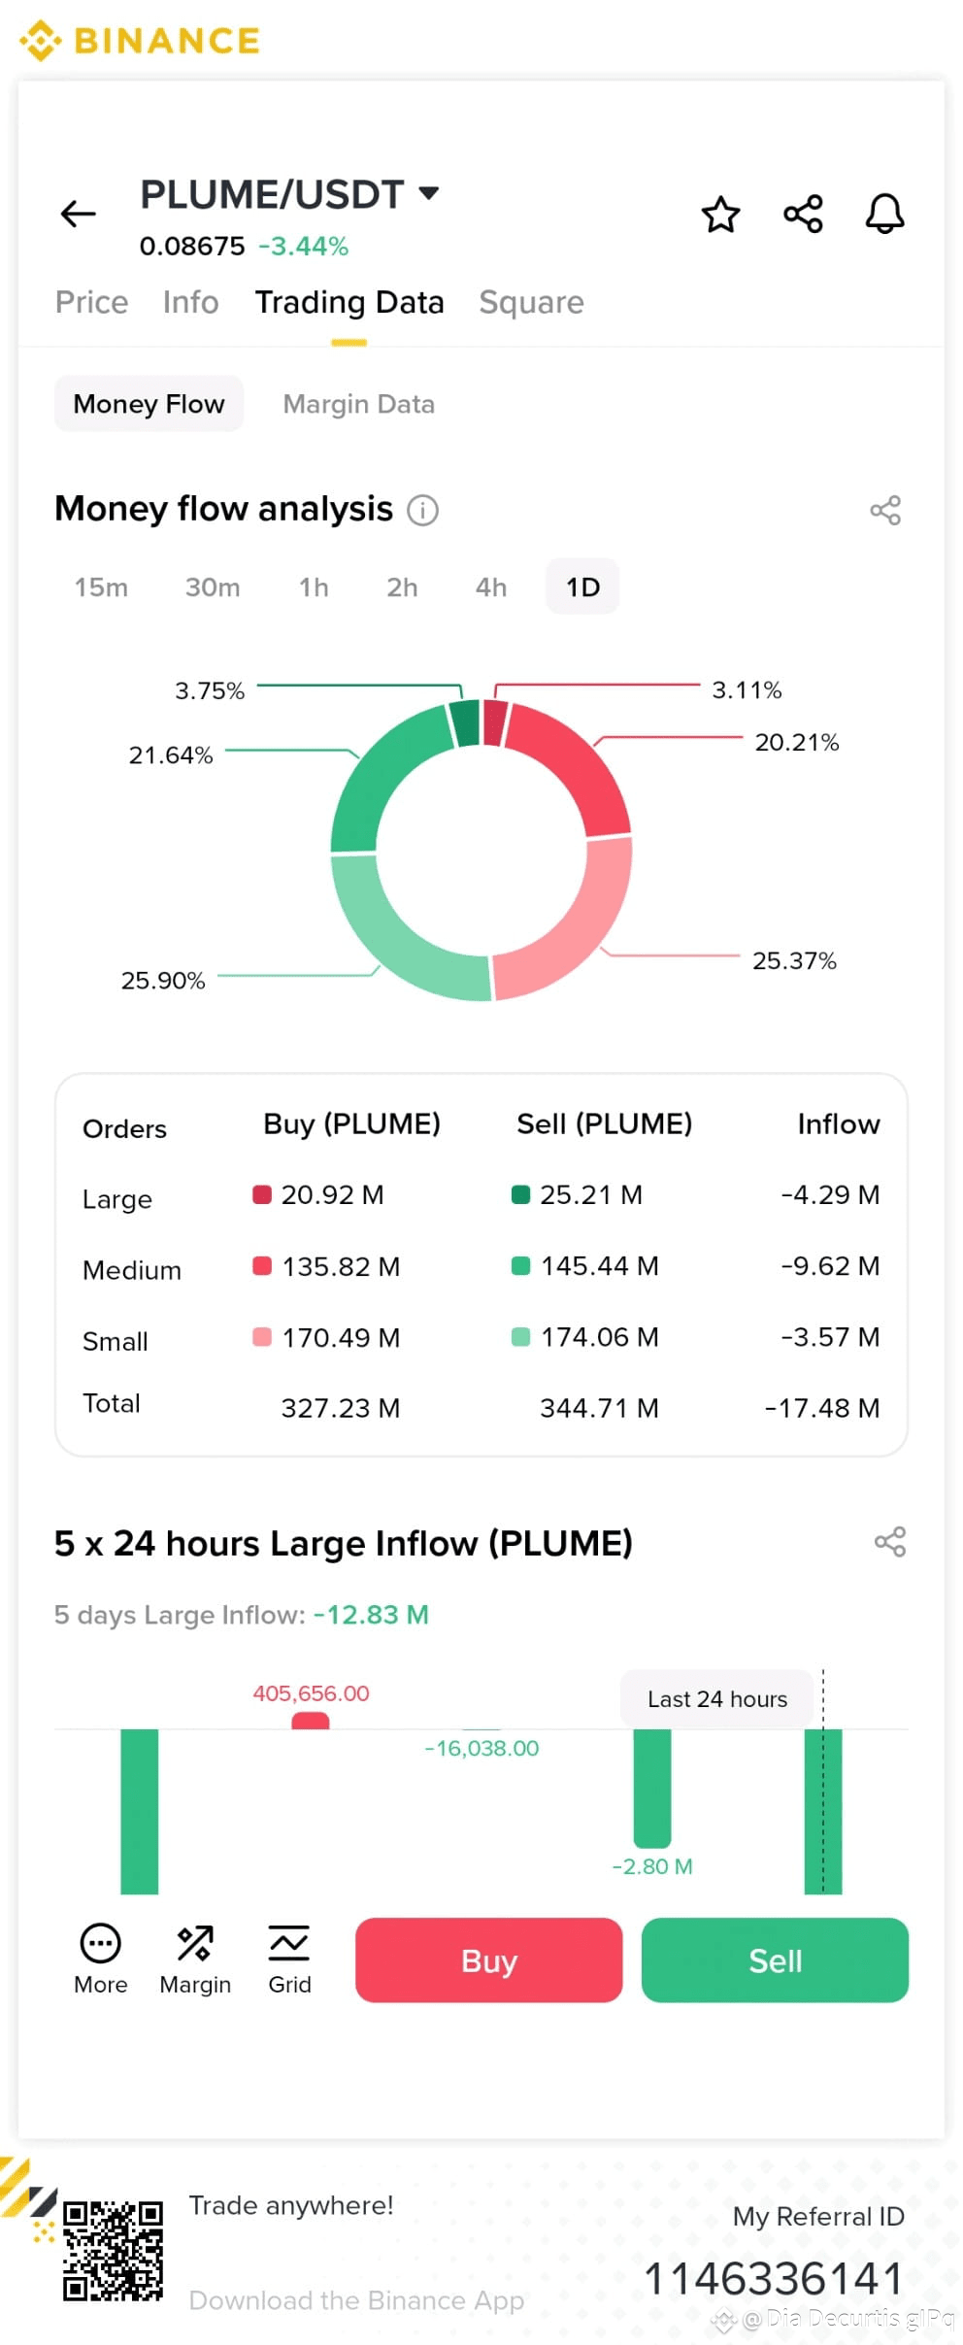Switch to the Price tab
Screen dimensions: 963x2345
[91, 302]
